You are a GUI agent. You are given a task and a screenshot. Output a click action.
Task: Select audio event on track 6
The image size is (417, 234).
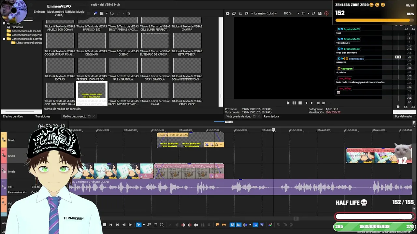pos(240,187)
